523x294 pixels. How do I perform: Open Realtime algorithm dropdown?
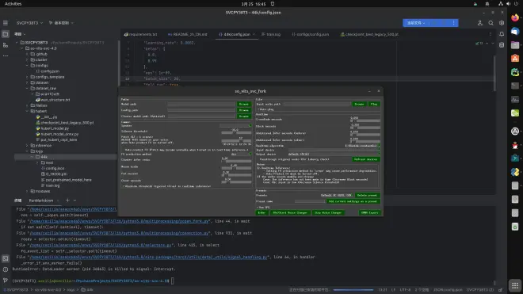tap(363, 146)
